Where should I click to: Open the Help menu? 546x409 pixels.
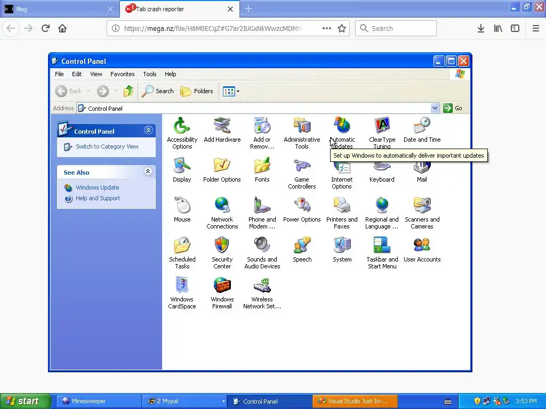click(x=170, y=74)
